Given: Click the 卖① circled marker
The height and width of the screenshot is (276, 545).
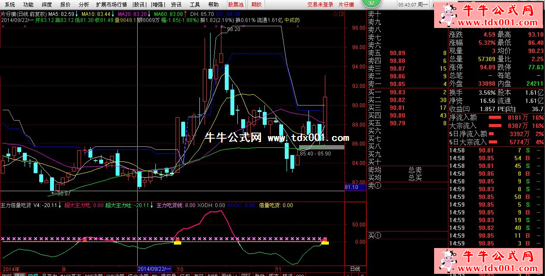Looking at the screenshot, I should click(x=375, y=186).
